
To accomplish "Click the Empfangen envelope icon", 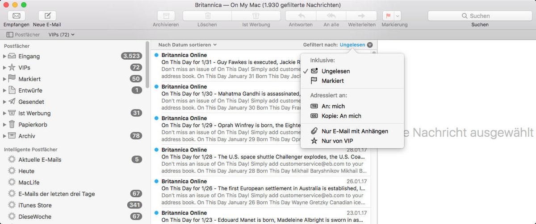I will point(16,16).
